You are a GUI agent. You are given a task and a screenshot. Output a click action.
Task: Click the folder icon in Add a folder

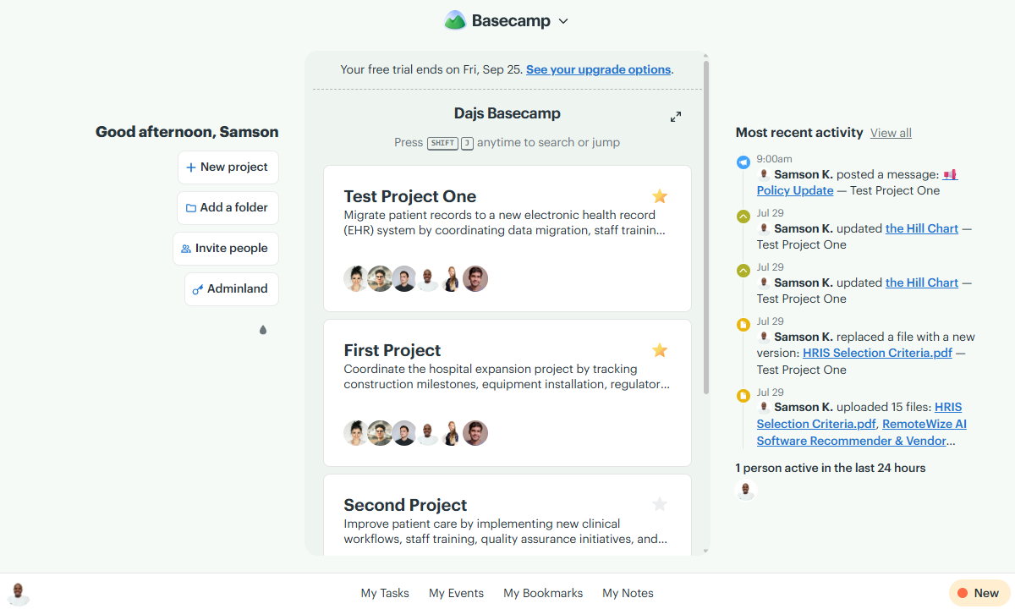click(191, 208)
